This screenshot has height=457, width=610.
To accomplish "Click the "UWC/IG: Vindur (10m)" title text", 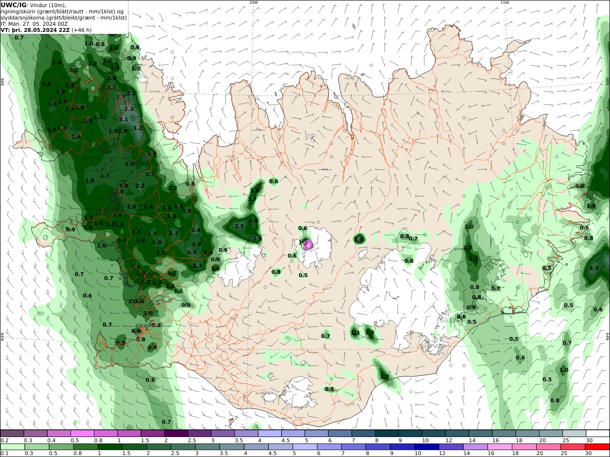I will tap(33, 5).
